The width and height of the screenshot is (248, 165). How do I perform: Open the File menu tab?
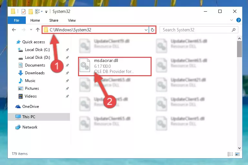point(16,20)
